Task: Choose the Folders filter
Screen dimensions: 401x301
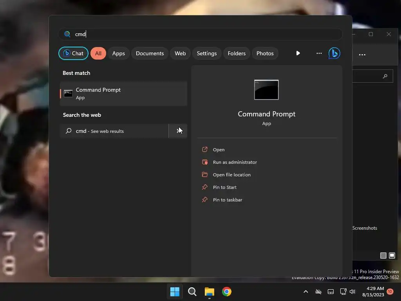Action: (237, 53)
